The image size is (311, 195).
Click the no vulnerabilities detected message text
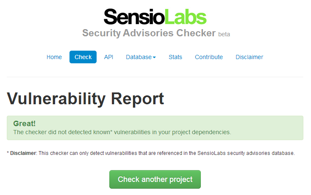click(x=122, y=132)
